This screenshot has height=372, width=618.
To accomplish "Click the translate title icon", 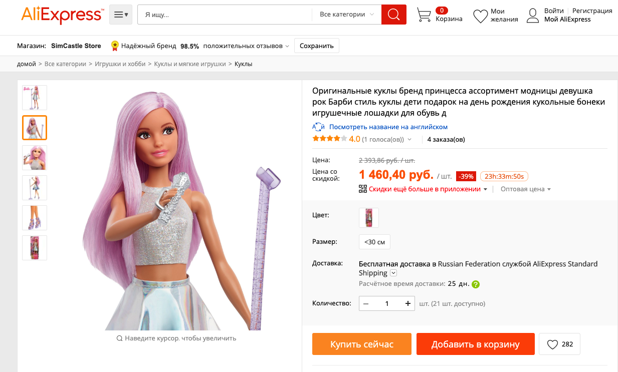I will 318,127.
